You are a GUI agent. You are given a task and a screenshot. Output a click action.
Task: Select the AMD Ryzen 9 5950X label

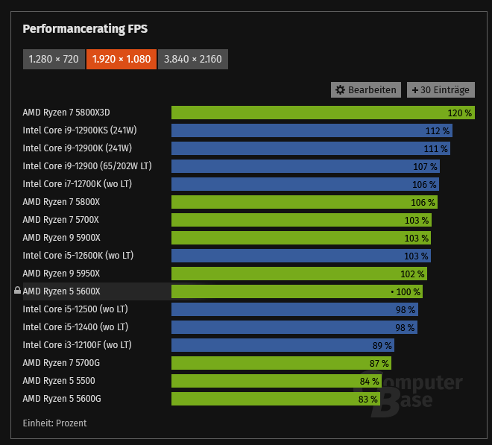click(61, 274)
